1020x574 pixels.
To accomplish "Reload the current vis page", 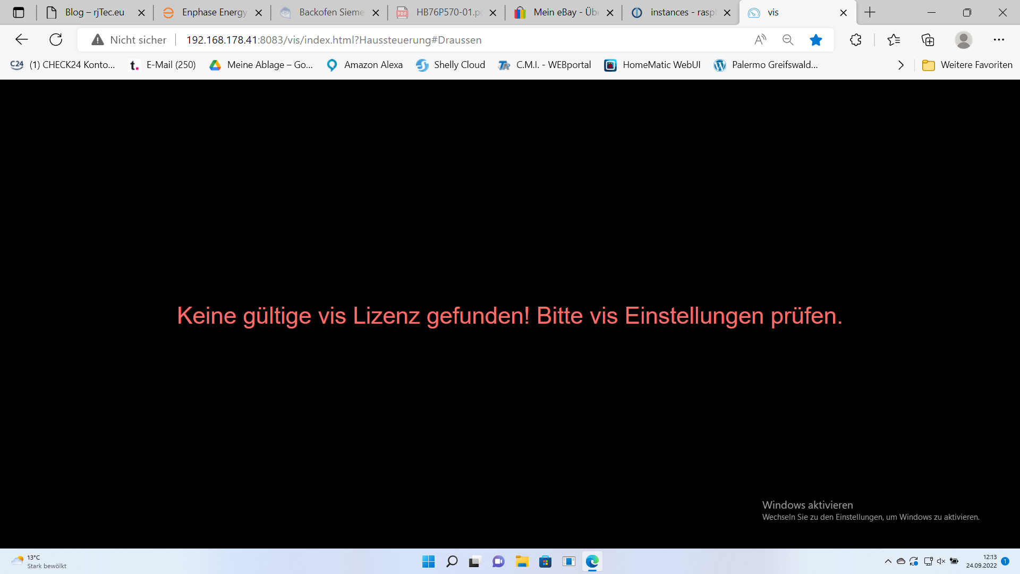I will [56, 39].
